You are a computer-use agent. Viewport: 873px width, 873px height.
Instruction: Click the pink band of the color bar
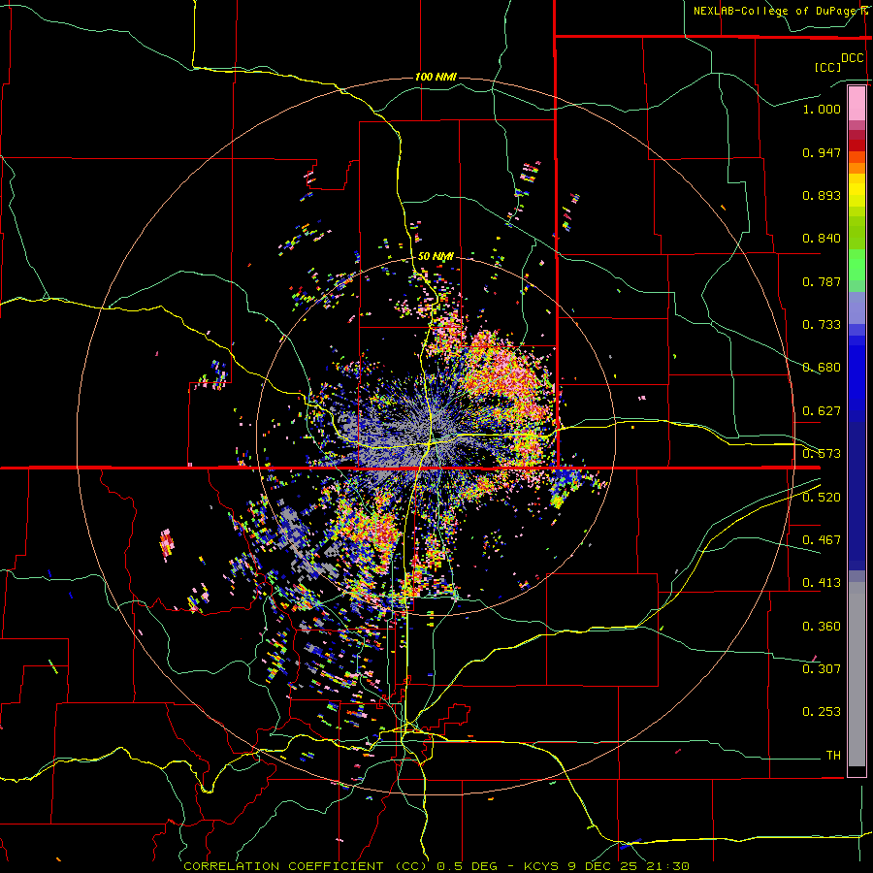tap(857, 104)
